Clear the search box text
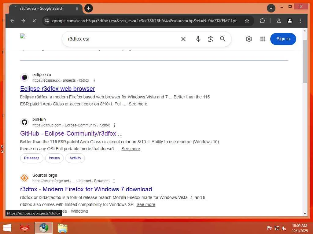Image resolution: width=313 pixels, height=234 pixels. coord(183,39)
